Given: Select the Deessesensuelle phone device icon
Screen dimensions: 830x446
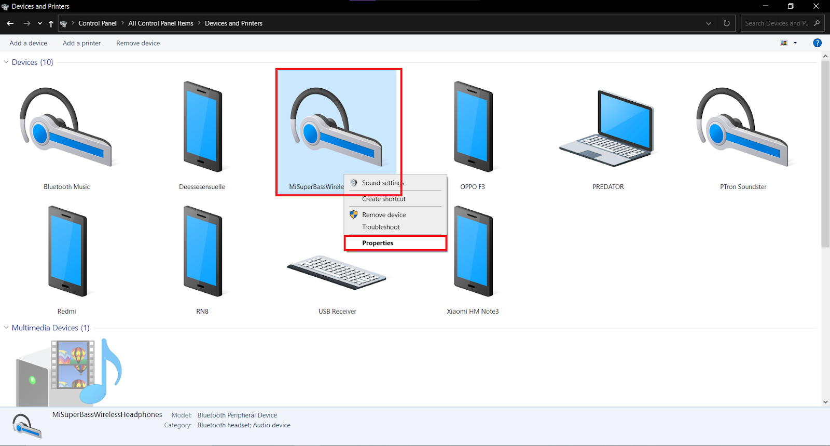Looking at the screenshot, I should point(203,127).
